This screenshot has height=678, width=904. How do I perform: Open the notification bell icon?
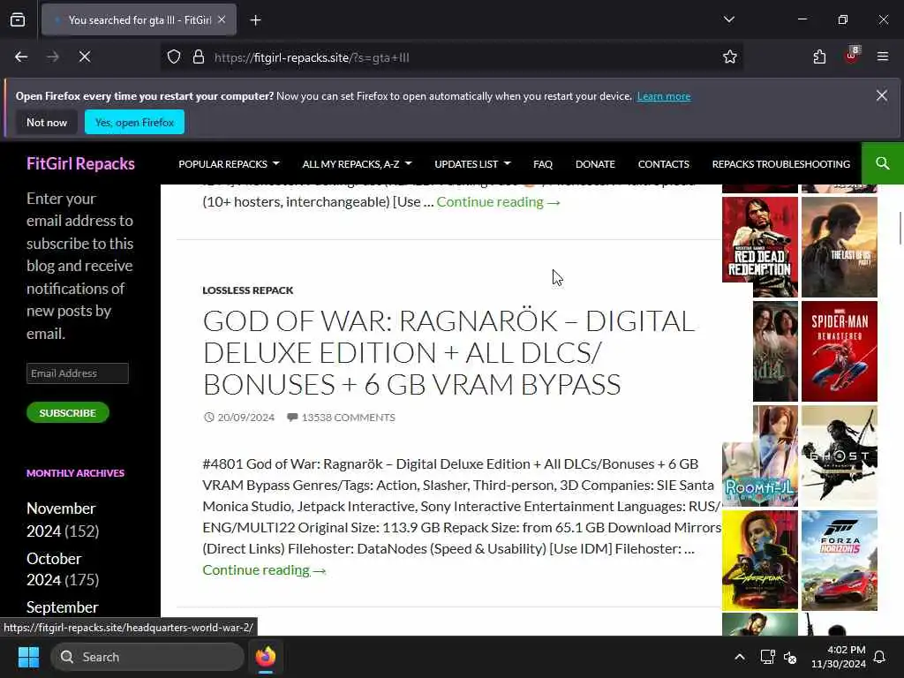click(x=880, y=657)
